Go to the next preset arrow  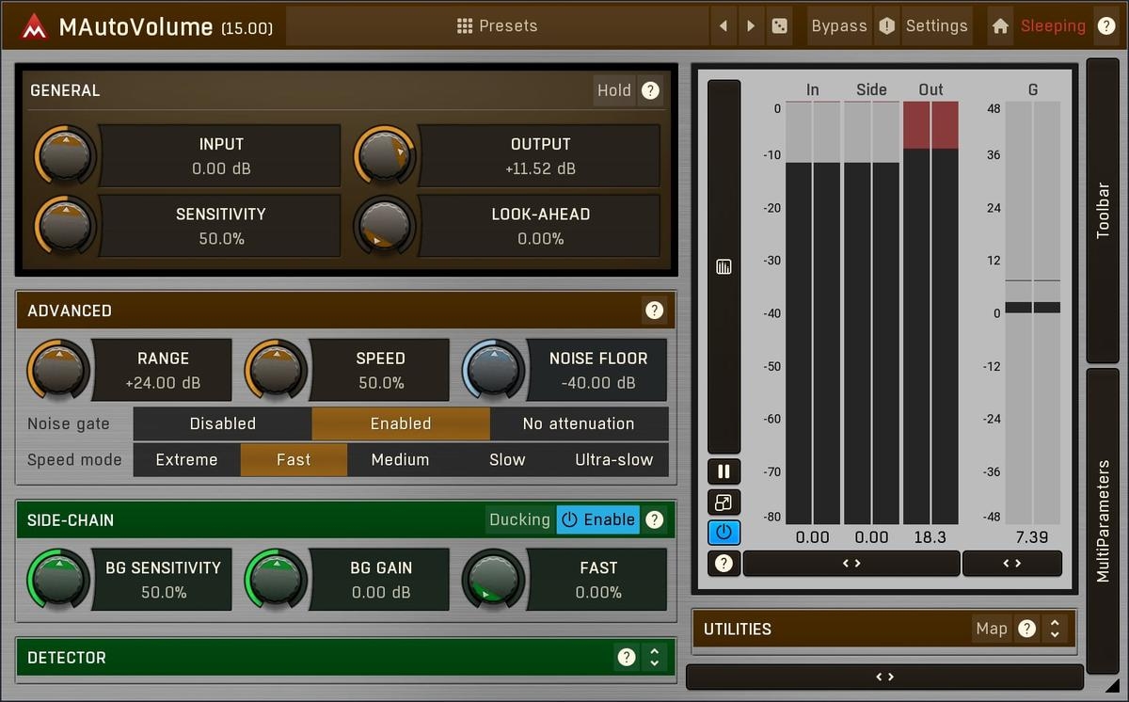[750, 26]
